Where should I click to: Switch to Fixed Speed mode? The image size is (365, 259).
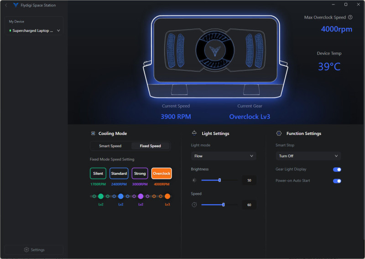coord(151,146)
